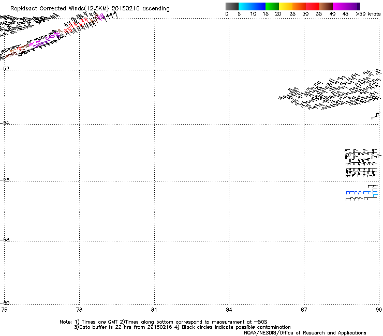383x336 pixels.
Task: Click the 'Data buffer is 22 hrs' footnote line
Action: 182,327
